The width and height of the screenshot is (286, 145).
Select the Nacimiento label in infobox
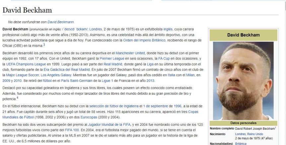point(218,134)
